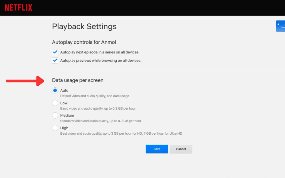
Task: Choose the Low data usage radio button
Action: (x=55, y=103)
